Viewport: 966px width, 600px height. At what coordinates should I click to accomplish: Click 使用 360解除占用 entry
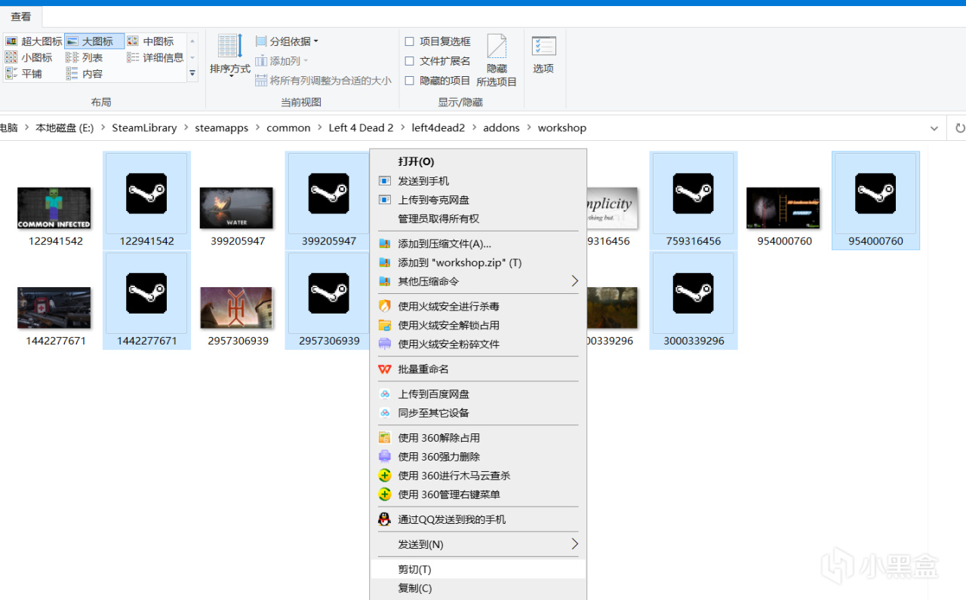click(478, 438)
